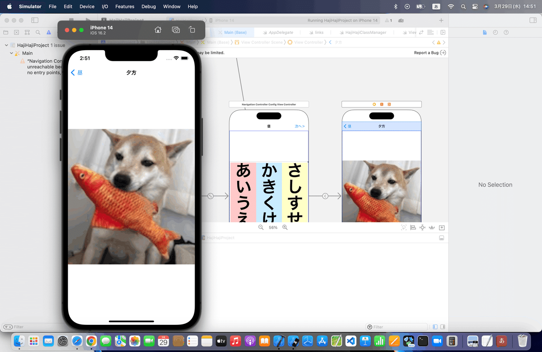Open the History inspector tab

click(x=495, y=33)
